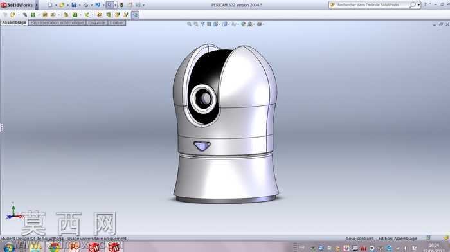This screenshot has height=252, width=450.
Task: Open the Représentation schématique tab
Action: coord(57,22)
